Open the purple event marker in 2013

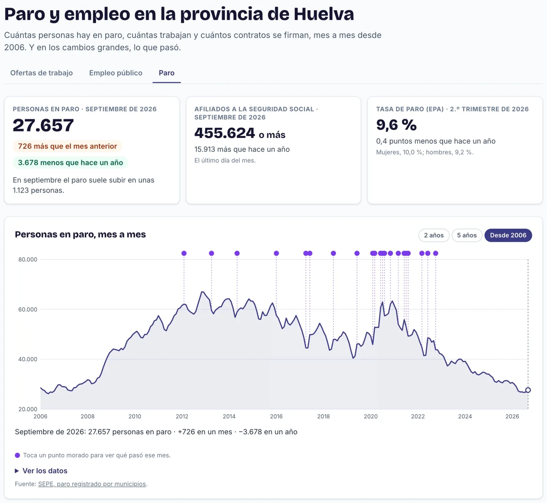211,253
